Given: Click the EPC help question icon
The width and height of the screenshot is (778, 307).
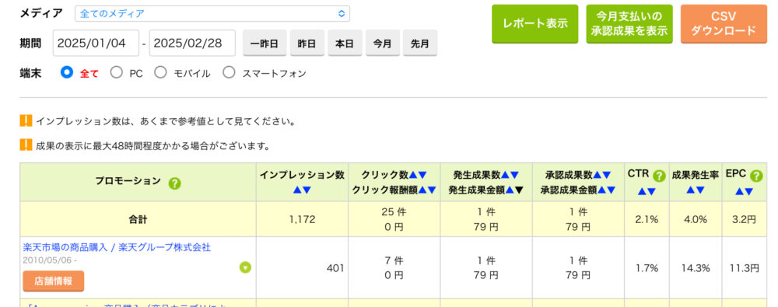Looking at the screenshot, I should pyautogui.click(x=755, y=176).
